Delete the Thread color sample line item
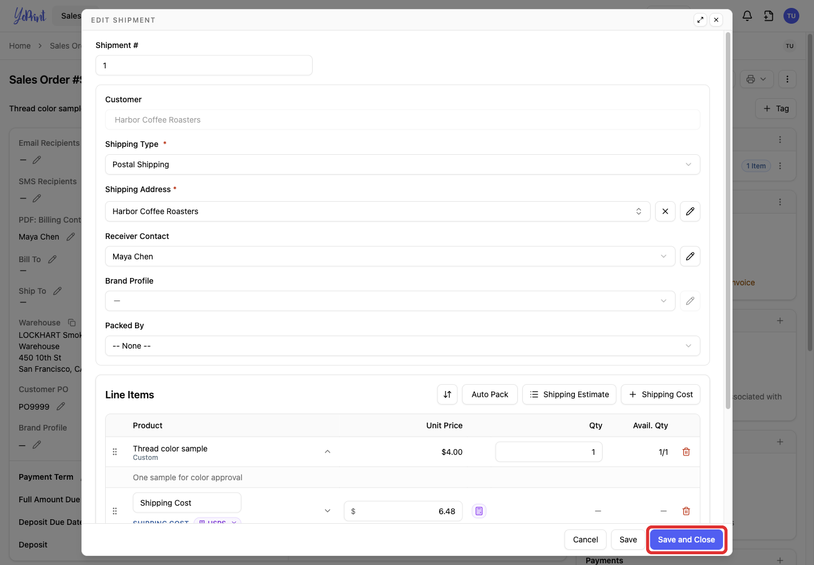Viewport: 814px width, 565px height. (x=686, y=452)
